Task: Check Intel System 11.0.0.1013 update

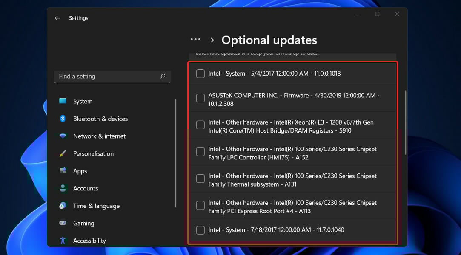Action: pyautogui.click(x=200, y=74)
